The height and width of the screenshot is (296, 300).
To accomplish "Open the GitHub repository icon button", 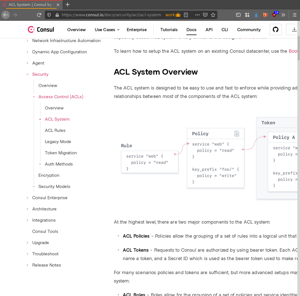I will (x=276, y=29).
